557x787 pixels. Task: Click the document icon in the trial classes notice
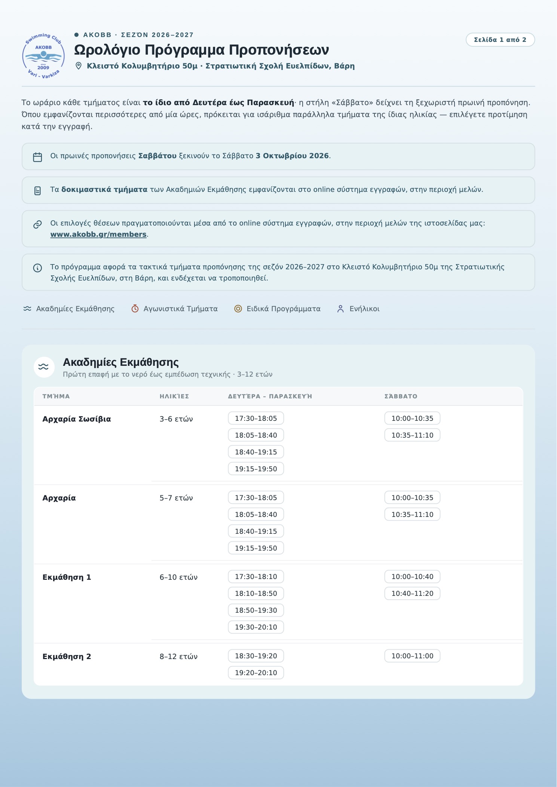[x=37, y=191]
